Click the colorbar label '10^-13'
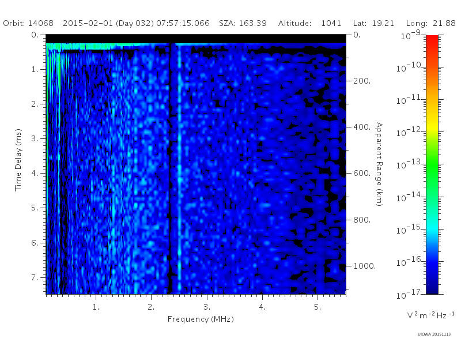The height and width of the screenshot is (346, 461). point(409,164)
